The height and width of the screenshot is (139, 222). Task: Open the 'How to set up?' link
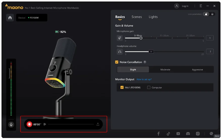point(144,79)
